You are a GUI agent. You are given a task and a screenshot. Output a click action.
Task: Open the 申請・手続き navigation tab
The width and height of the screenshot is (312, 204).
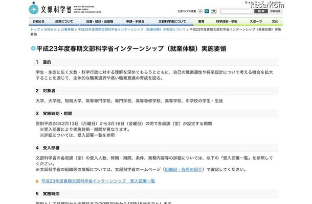pyautogui.click(x=136, y=21)
